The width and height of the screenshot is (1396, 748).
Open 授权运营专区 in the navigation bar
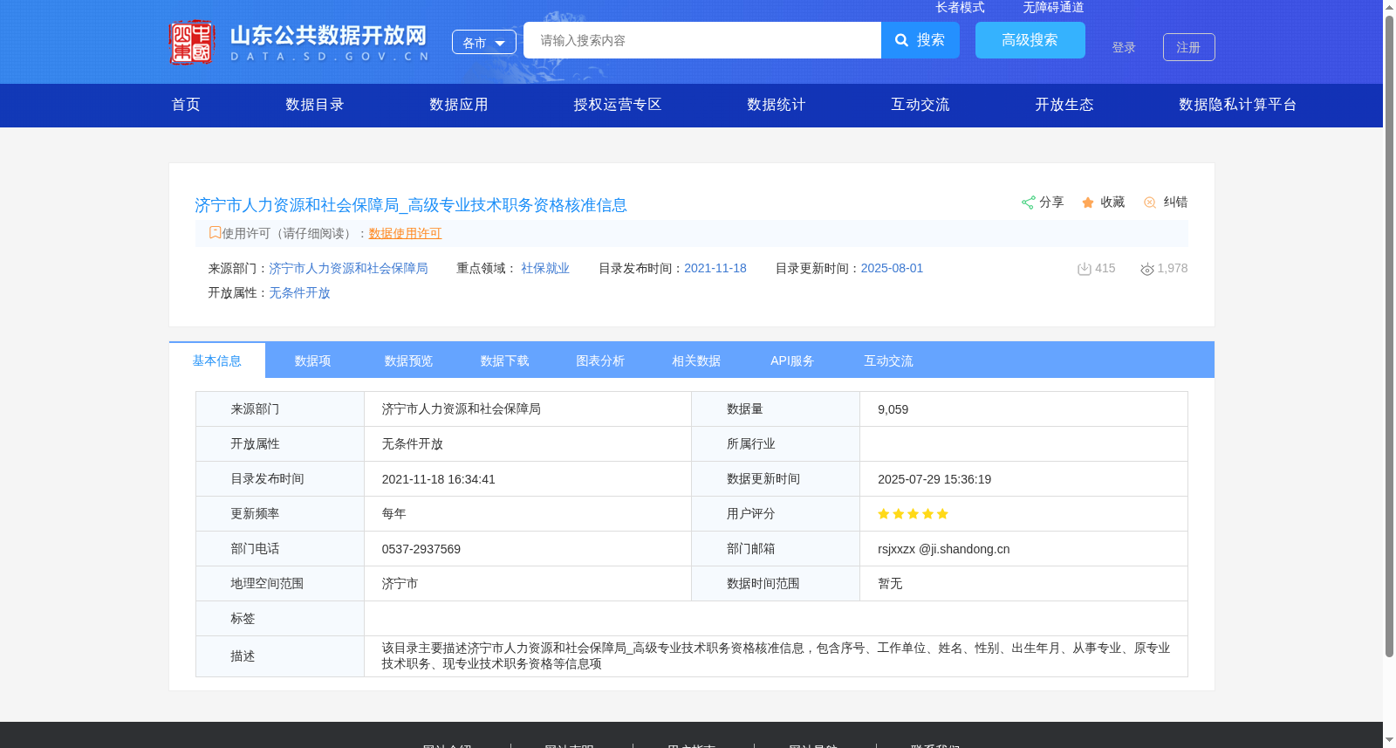tap(618, 105)
